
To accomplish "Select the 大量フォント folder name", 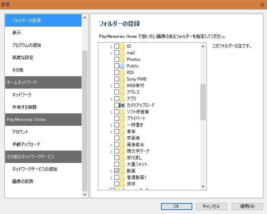I will [x=137, y=164].
